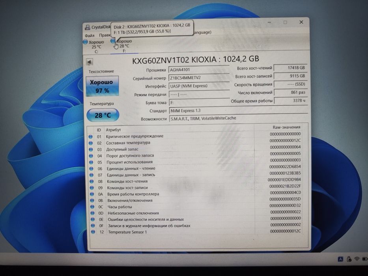Click the Атрибут column header

pos(113,130)
